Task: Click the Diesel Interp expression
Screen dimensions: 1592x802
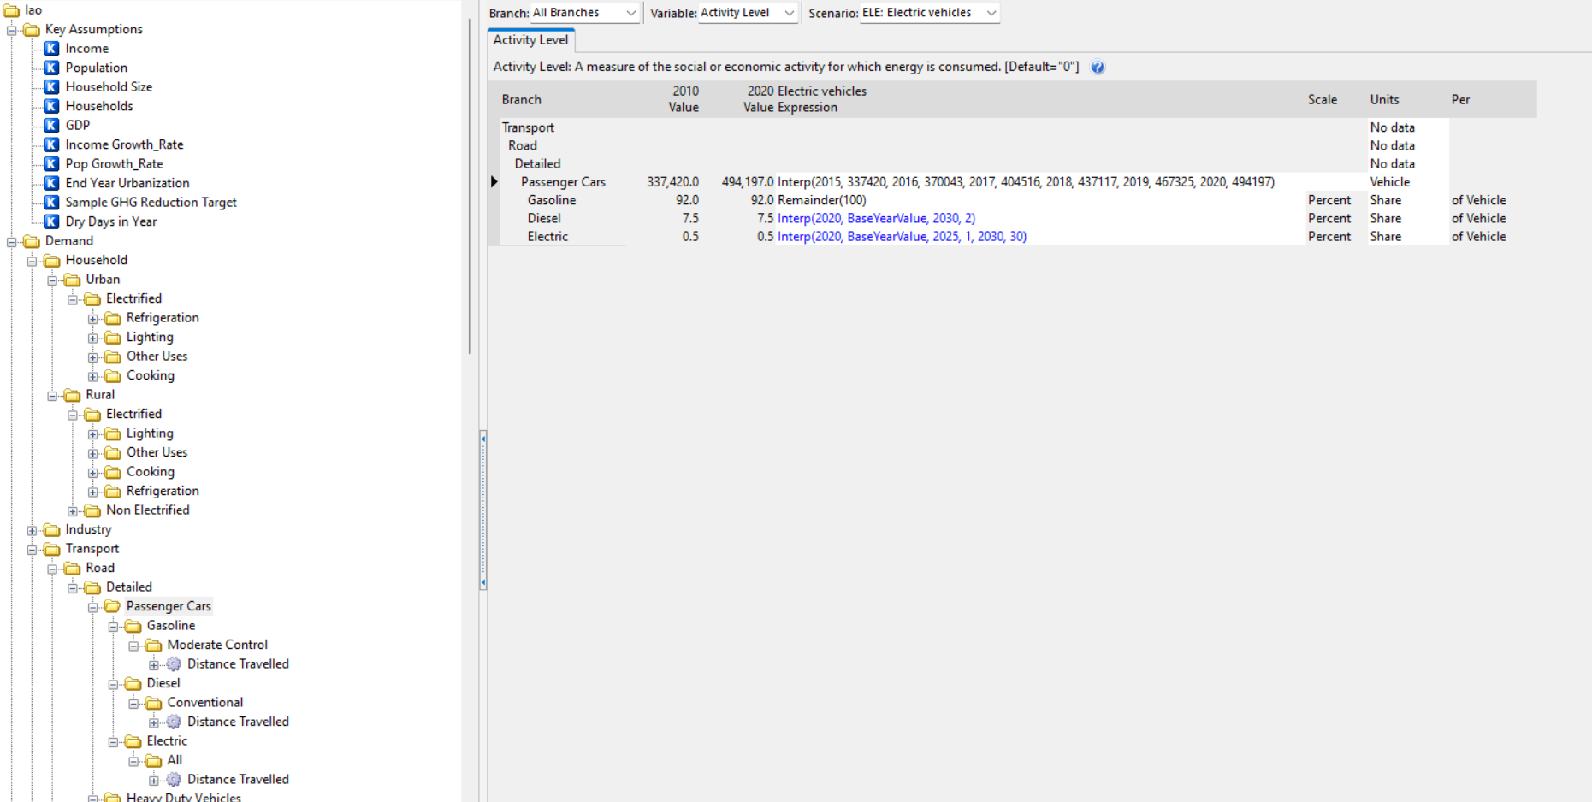Action: (x=876, y=219)
